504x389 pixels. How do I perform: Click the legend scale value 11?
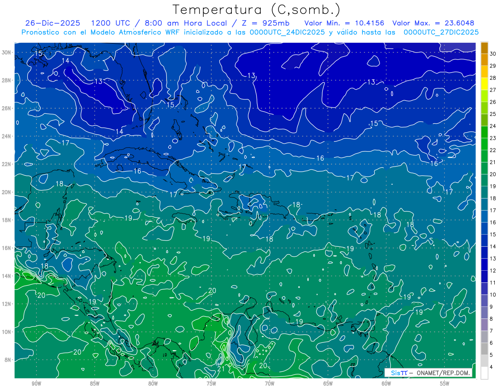click(x=493, y=283)
